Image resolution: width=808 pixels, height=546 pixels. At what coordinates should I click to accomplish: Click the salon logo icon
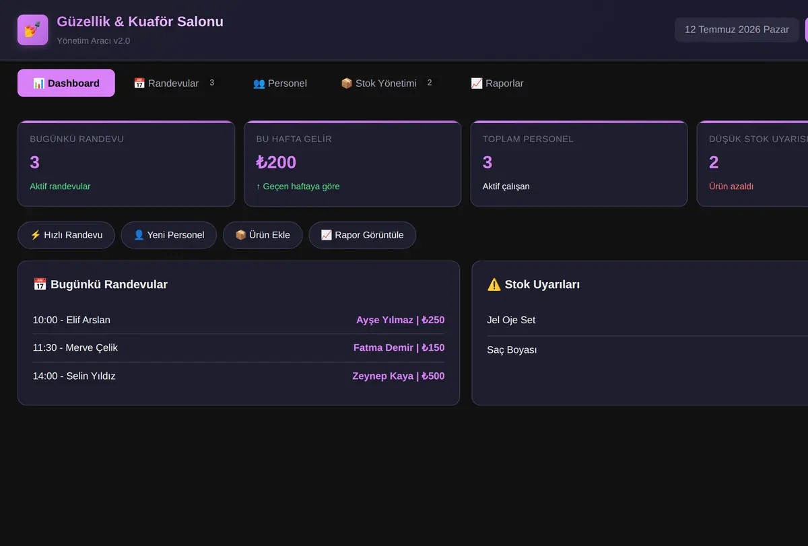tap(32, 30)
